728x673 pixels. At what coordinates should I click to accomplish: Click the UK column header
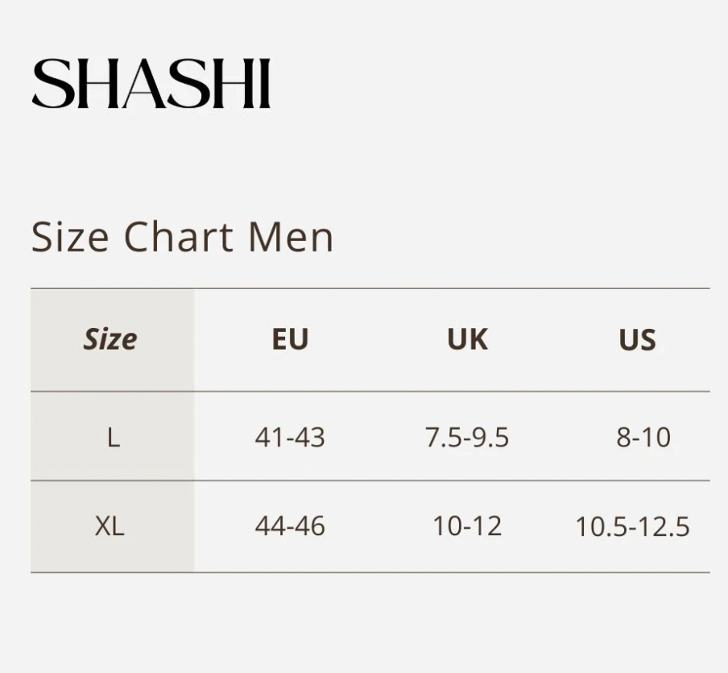pyautogui.click(x=468, y=339)
